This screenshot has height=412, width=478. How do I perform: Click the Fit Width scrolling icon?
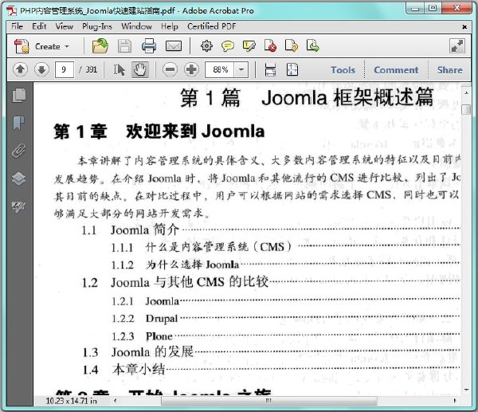coord(270,69)
